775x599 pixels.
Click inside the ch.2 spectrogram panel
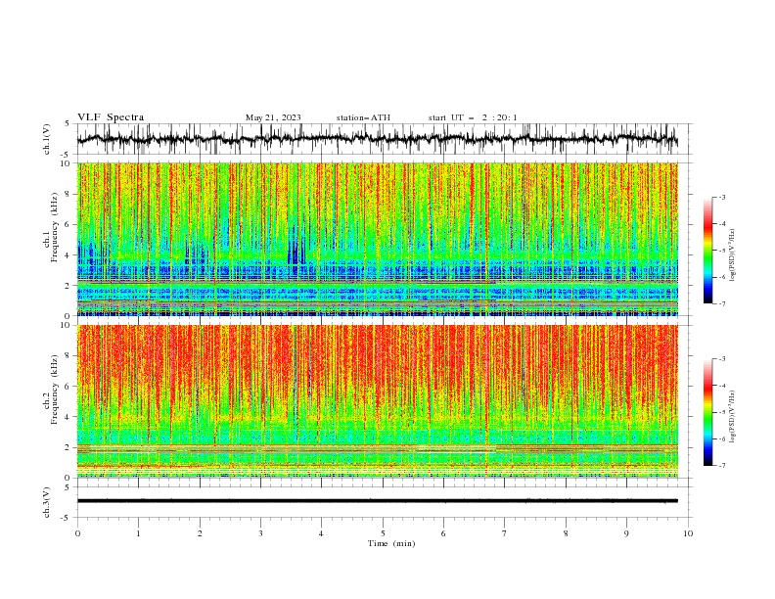click(378, 401)
